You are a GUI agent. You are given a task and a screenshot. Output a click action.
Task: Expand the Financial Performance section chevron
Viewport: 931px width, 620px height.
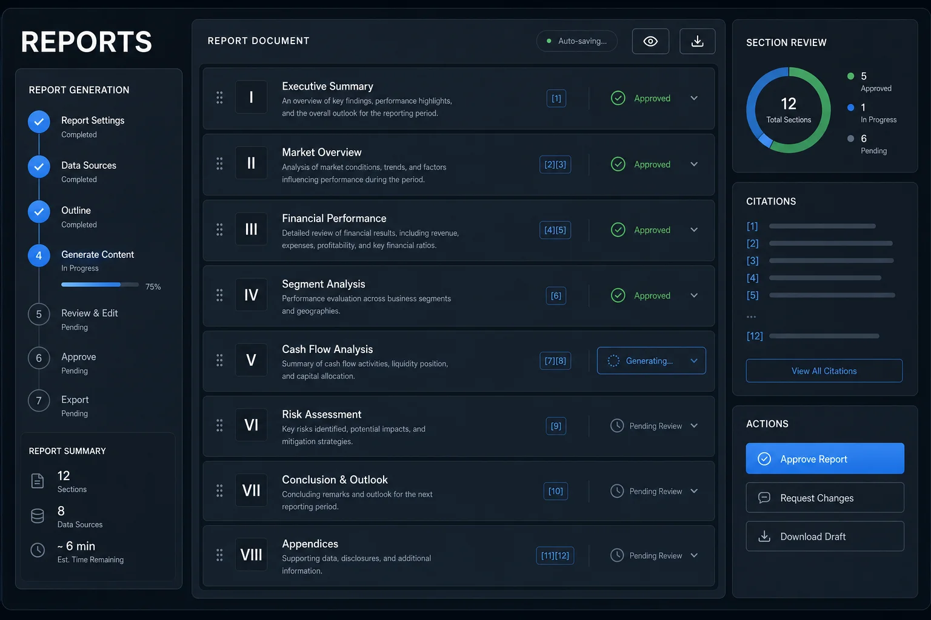[694, 229]
